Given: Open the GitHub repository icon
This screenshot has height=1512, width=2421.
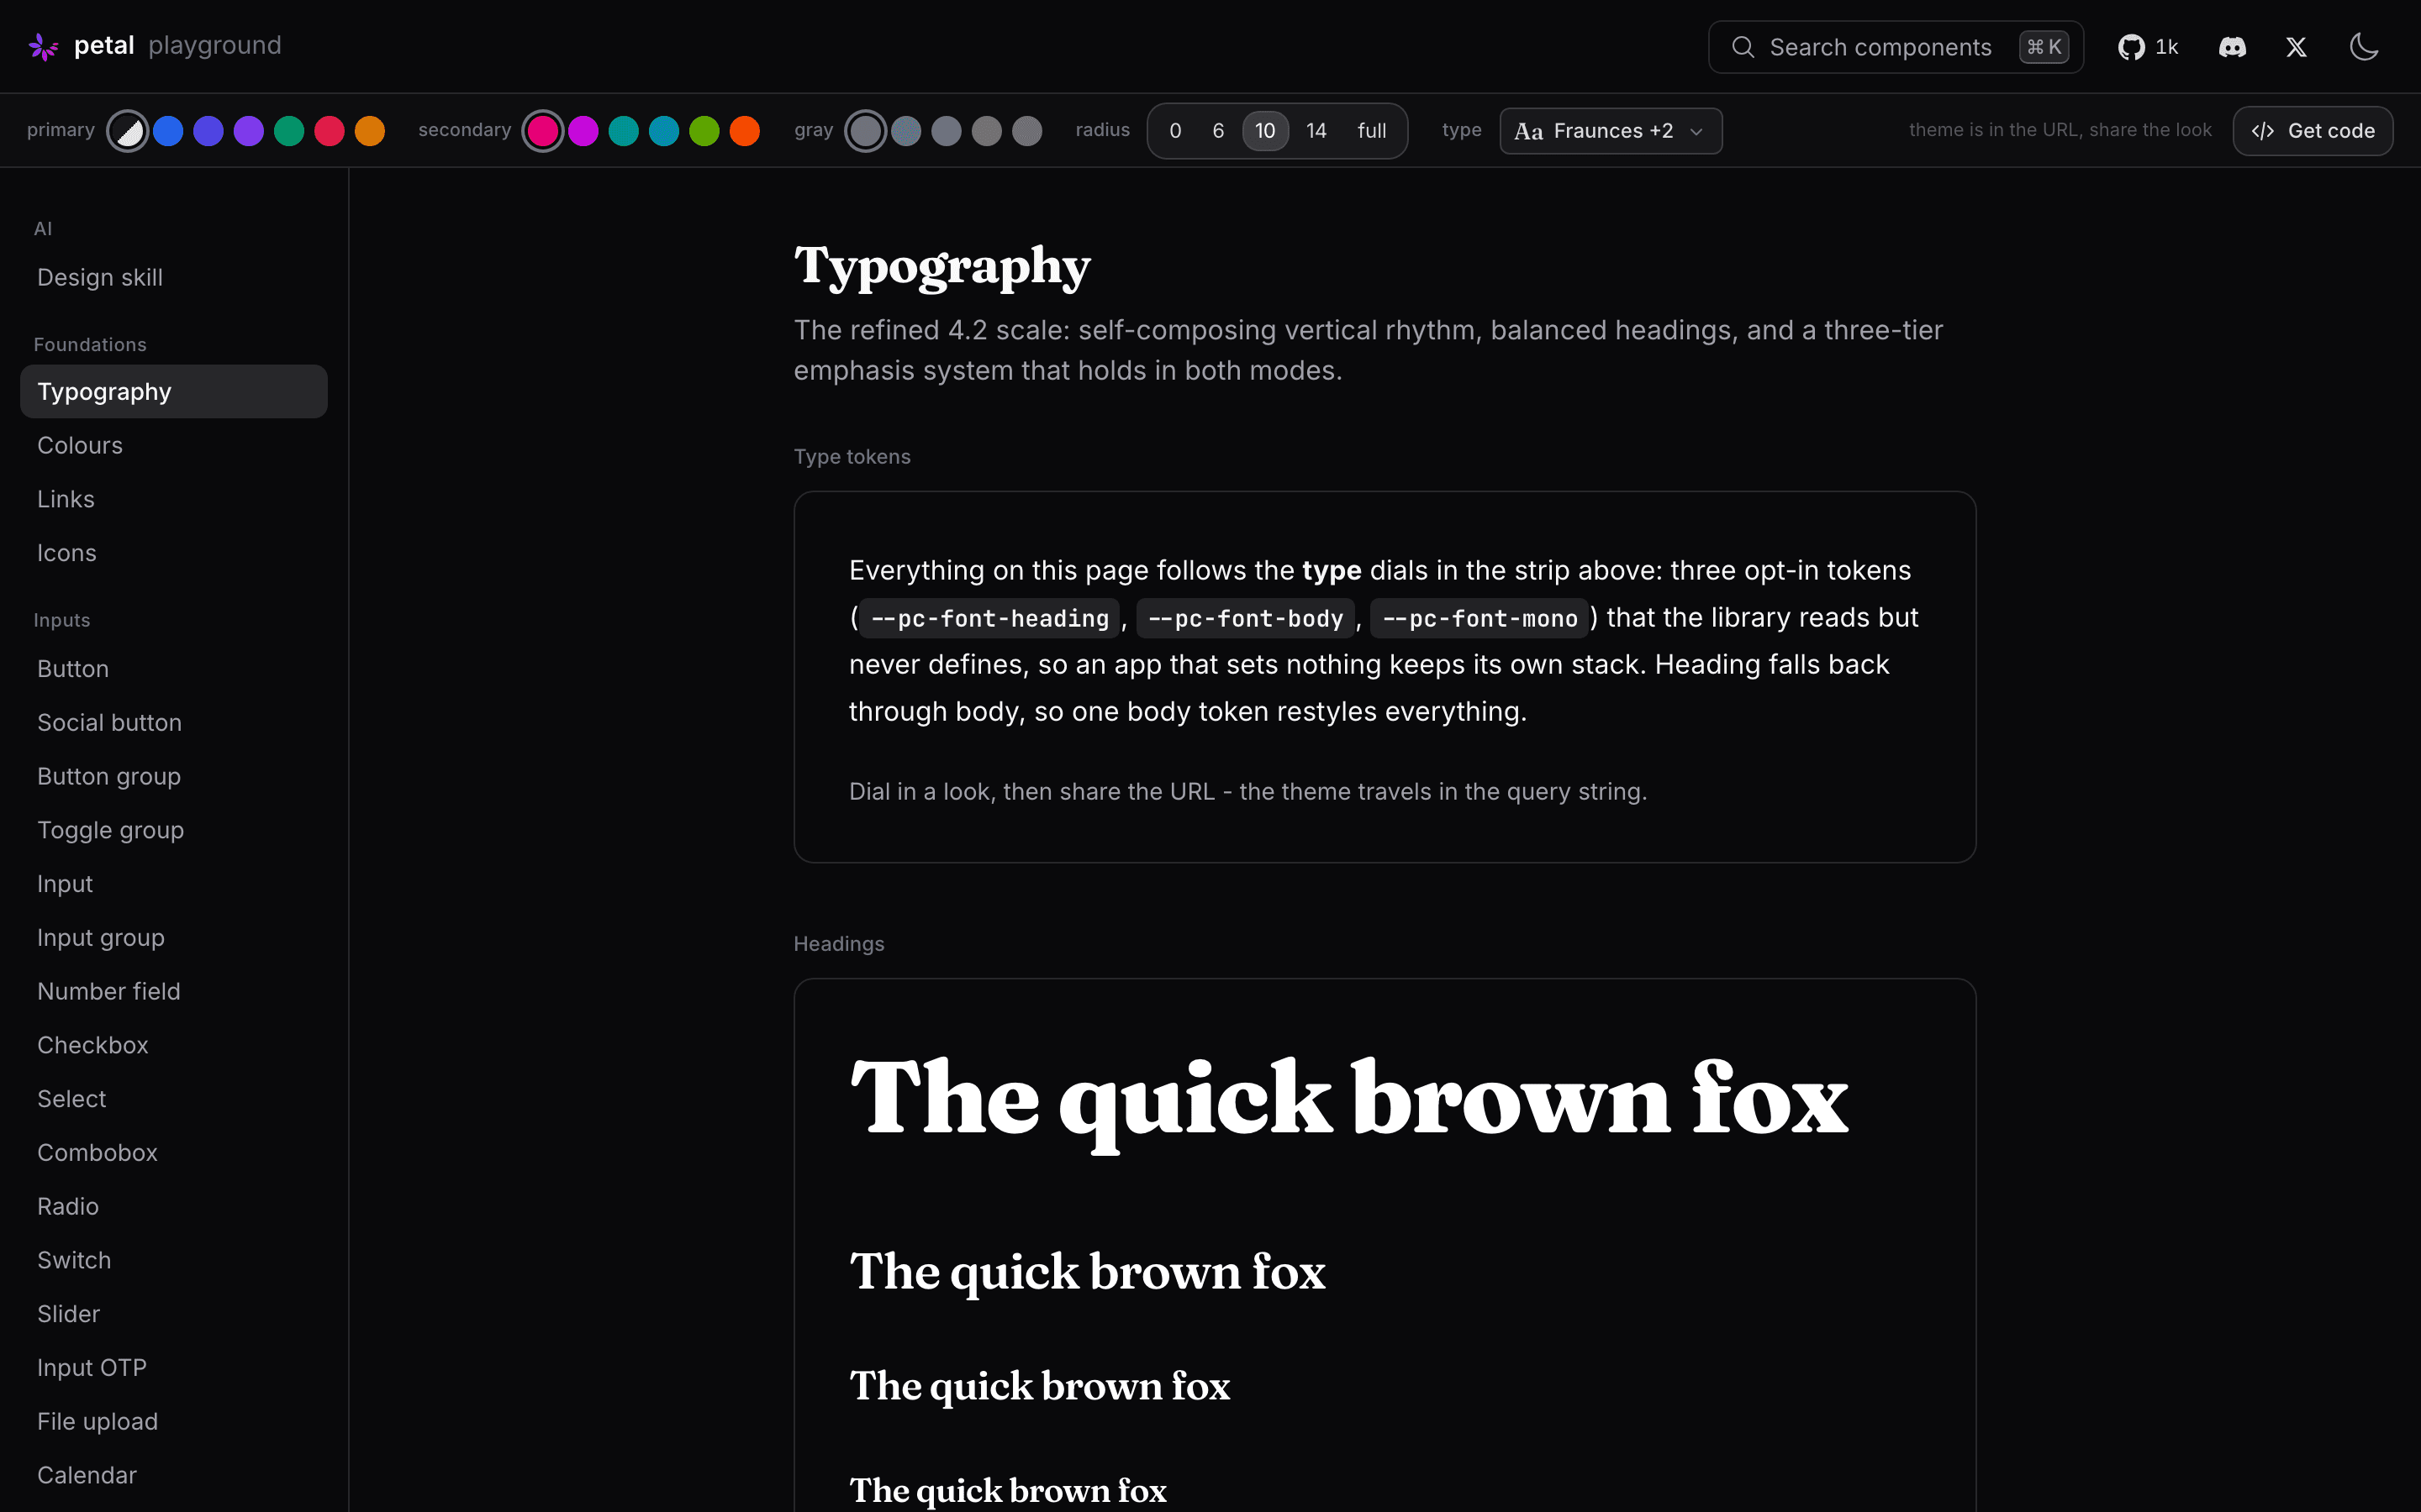Looking at the screenshot, I should coord(2131,47).
